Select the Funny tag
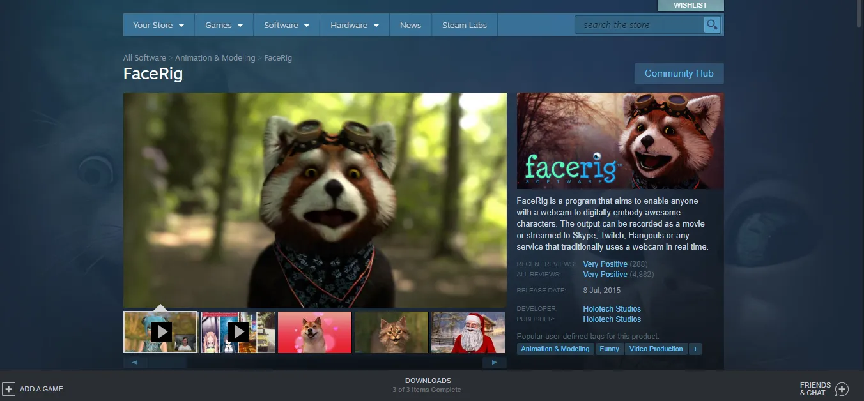 [609, 349]
